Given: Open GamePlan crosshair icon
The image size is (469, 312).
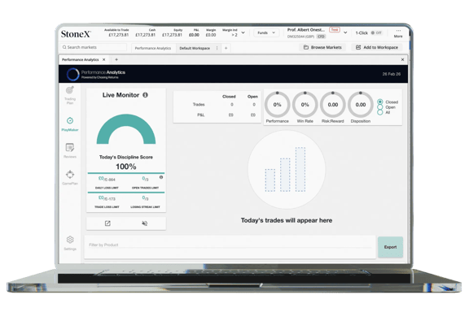Looking at the screenshot, I should tap(70, 174).
